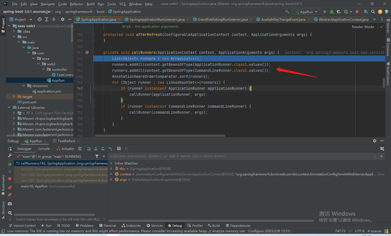The height and width of the screenshot is (236, 391).
Task: Show the threads hamburger icon beside Actuator
Action: point(80,148)
